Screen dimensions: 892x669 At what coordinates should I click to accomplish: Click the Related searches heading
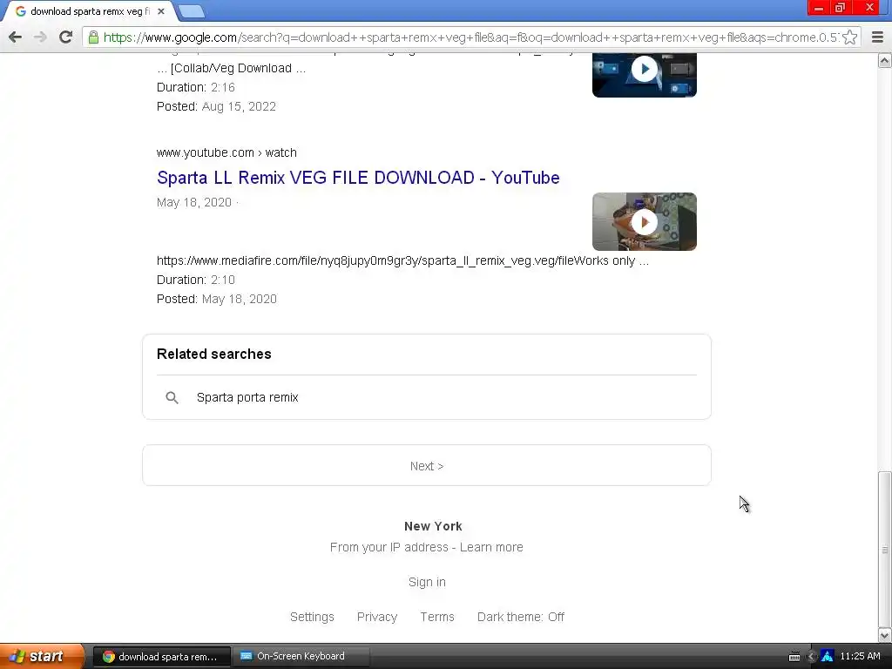point(214,354)
